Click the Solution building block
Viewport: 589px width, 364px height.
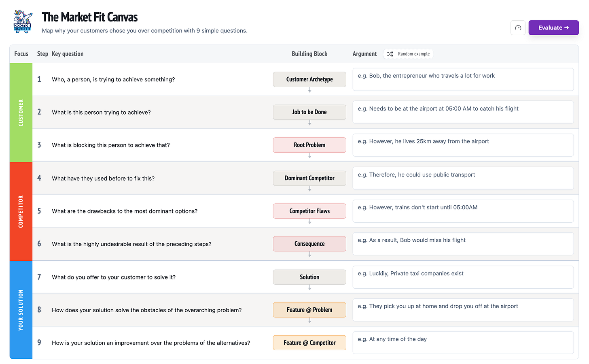click(x=309, y=277)
